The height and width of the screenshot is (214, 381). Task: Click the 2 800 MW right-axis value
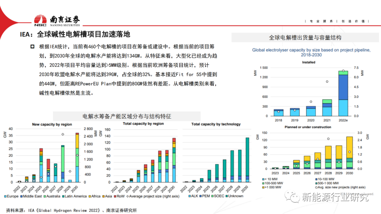click(x=88, y=129)
